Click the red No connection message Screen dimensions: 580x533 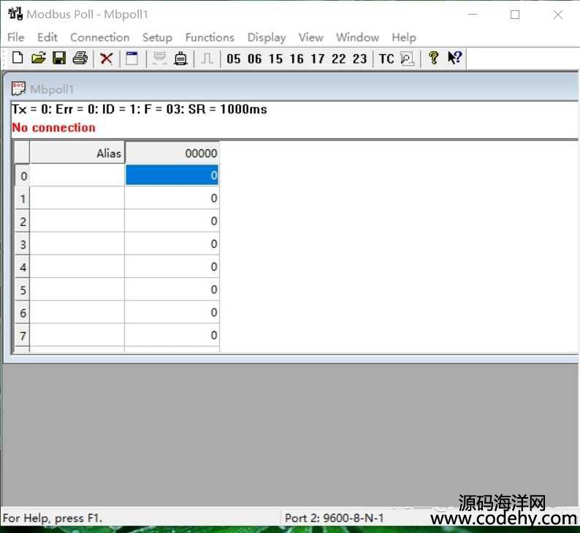click(53, 128)
